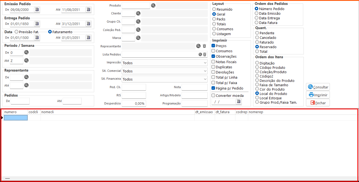The image size is (359, 182).
Task: Open the Cliente lookup magnifier icon
Action: (x=138, y=13)
